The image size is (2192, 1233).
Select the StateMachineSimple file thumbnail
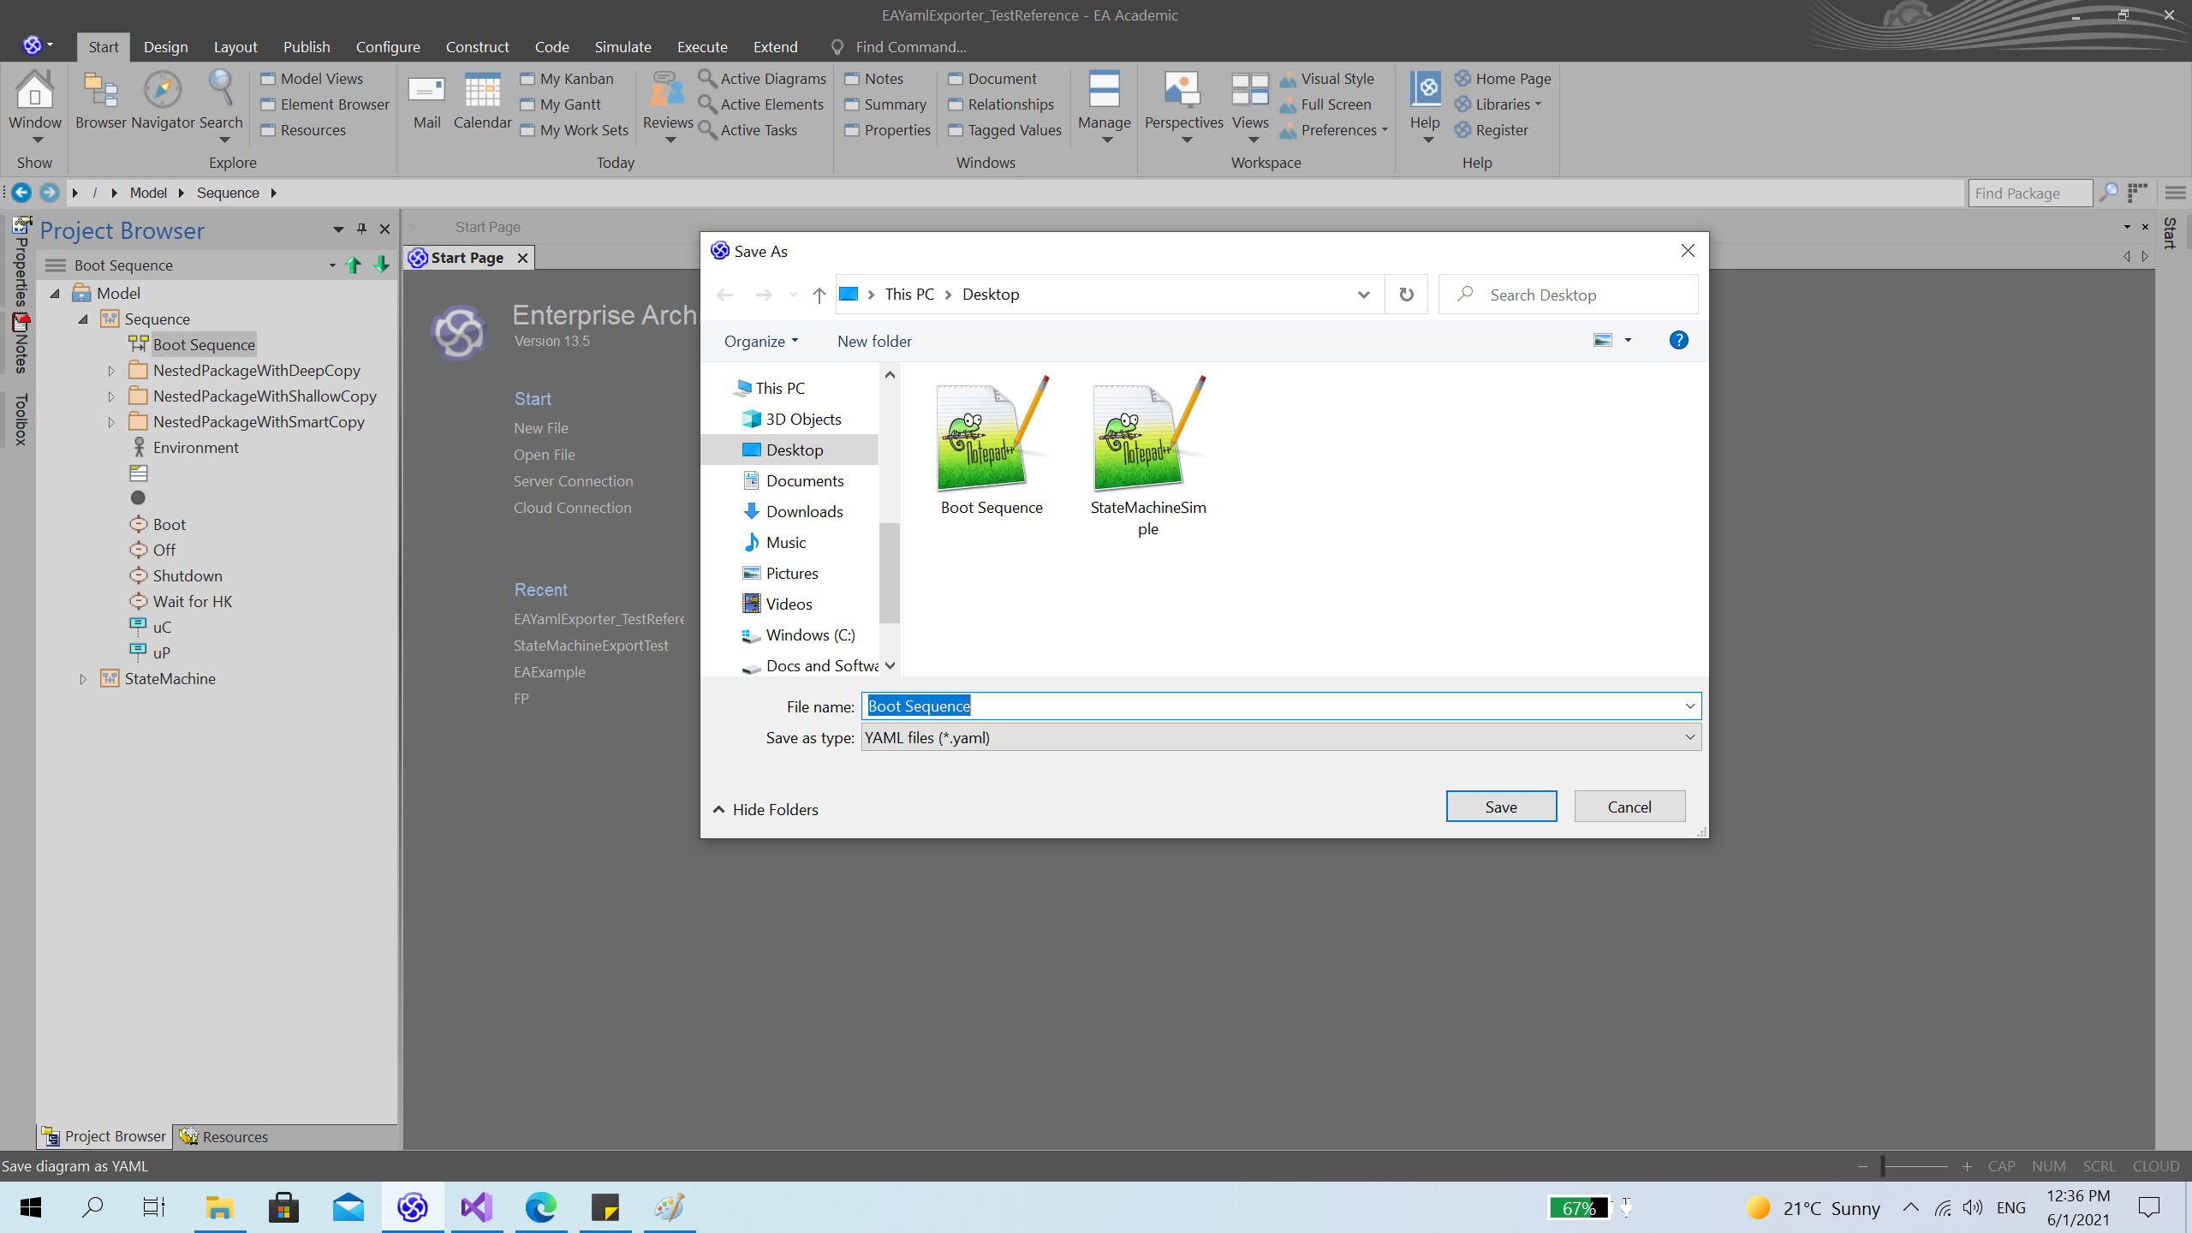click(1148, 456)
